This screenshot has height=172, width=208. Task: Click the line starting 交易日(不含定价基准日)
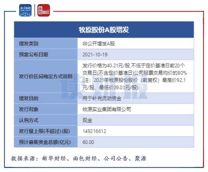(x=135, y=73)
